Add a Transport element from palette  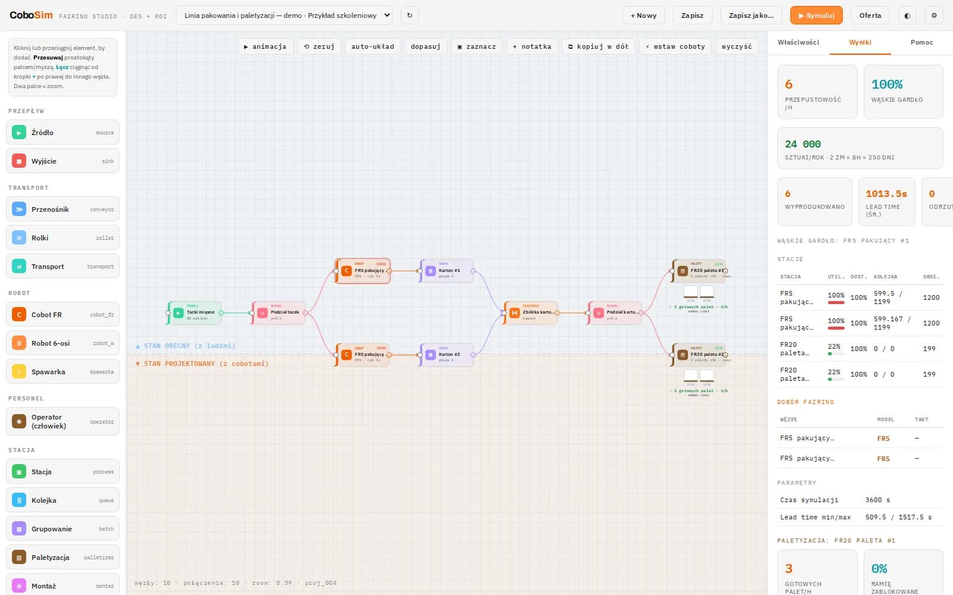tap(63, 267)
